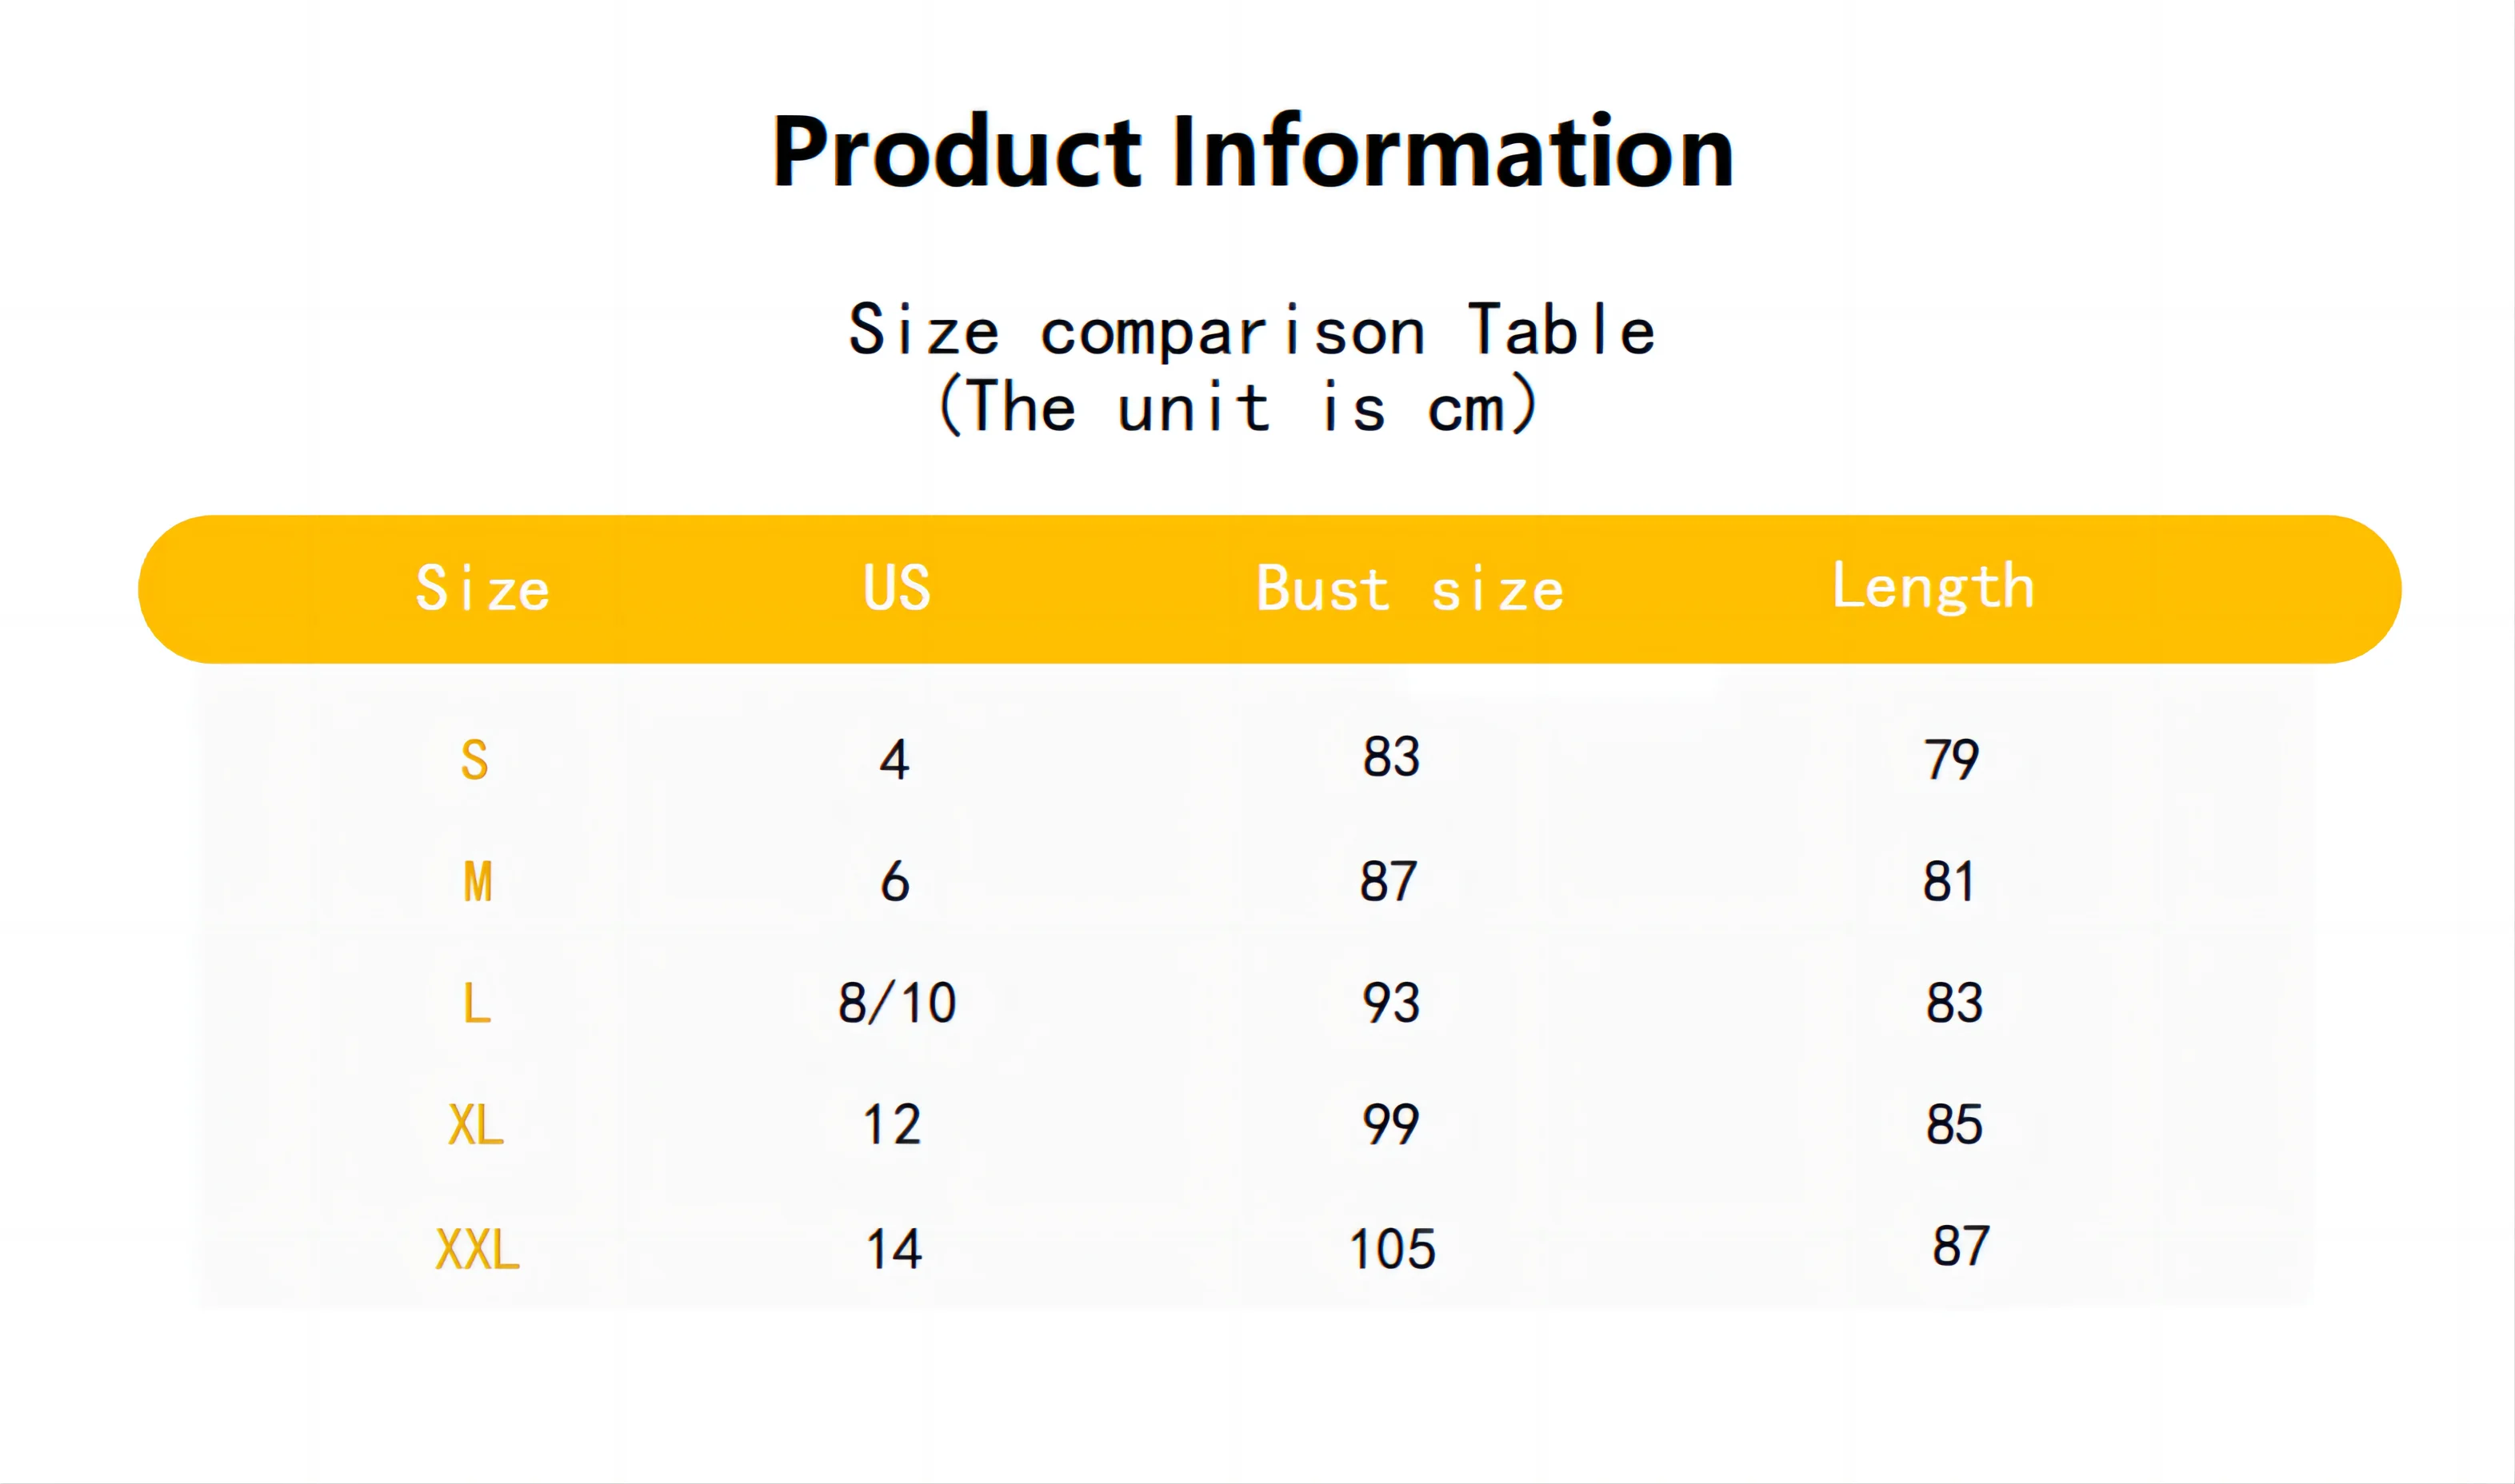Viewport: 2515px width, 1484px height.
Task: Click the XXL size row label
Action: pos(478,1249)
